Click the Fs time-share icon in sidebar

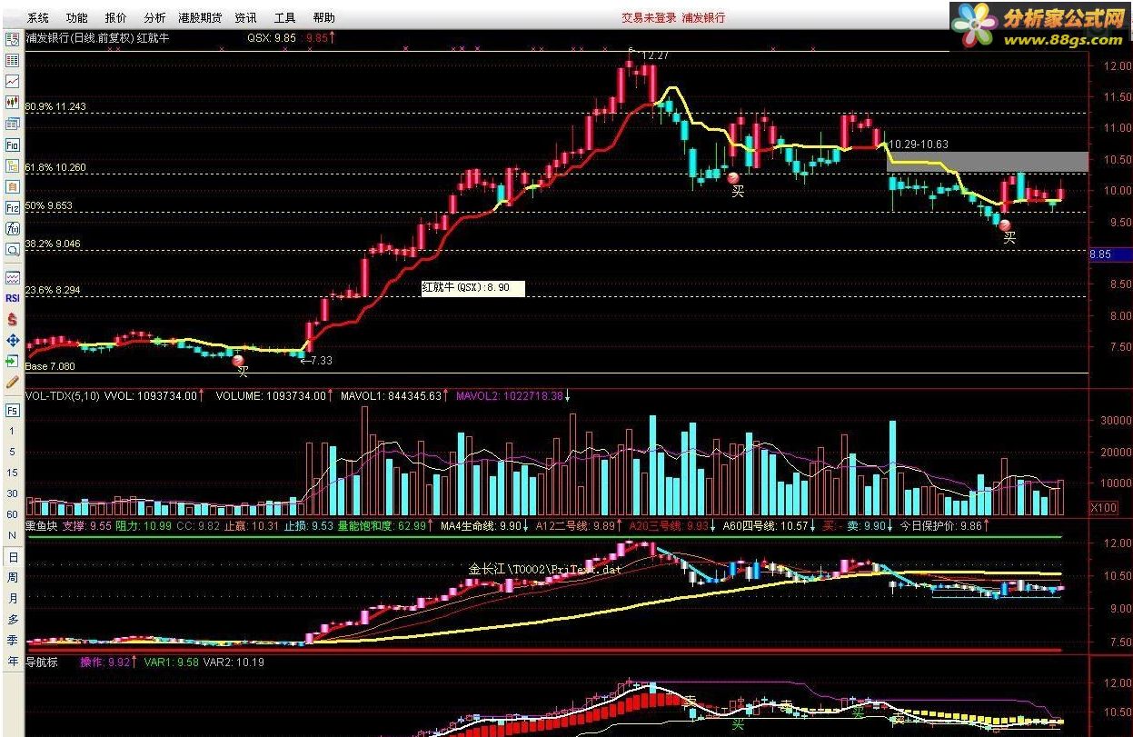tap(13, 410)
